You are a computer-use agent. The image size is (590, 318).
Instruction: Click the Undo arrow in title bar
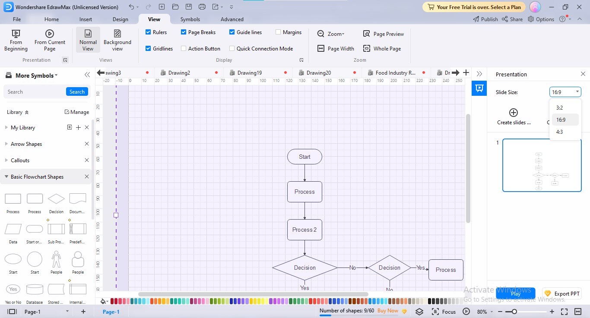pyautogui.click(x=131, y=7)
